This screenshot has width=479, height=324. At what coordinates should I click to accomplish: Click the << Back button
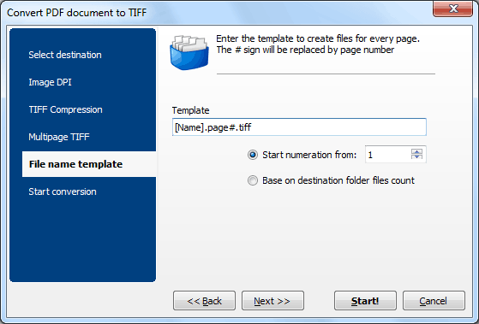tap(205, 301)
